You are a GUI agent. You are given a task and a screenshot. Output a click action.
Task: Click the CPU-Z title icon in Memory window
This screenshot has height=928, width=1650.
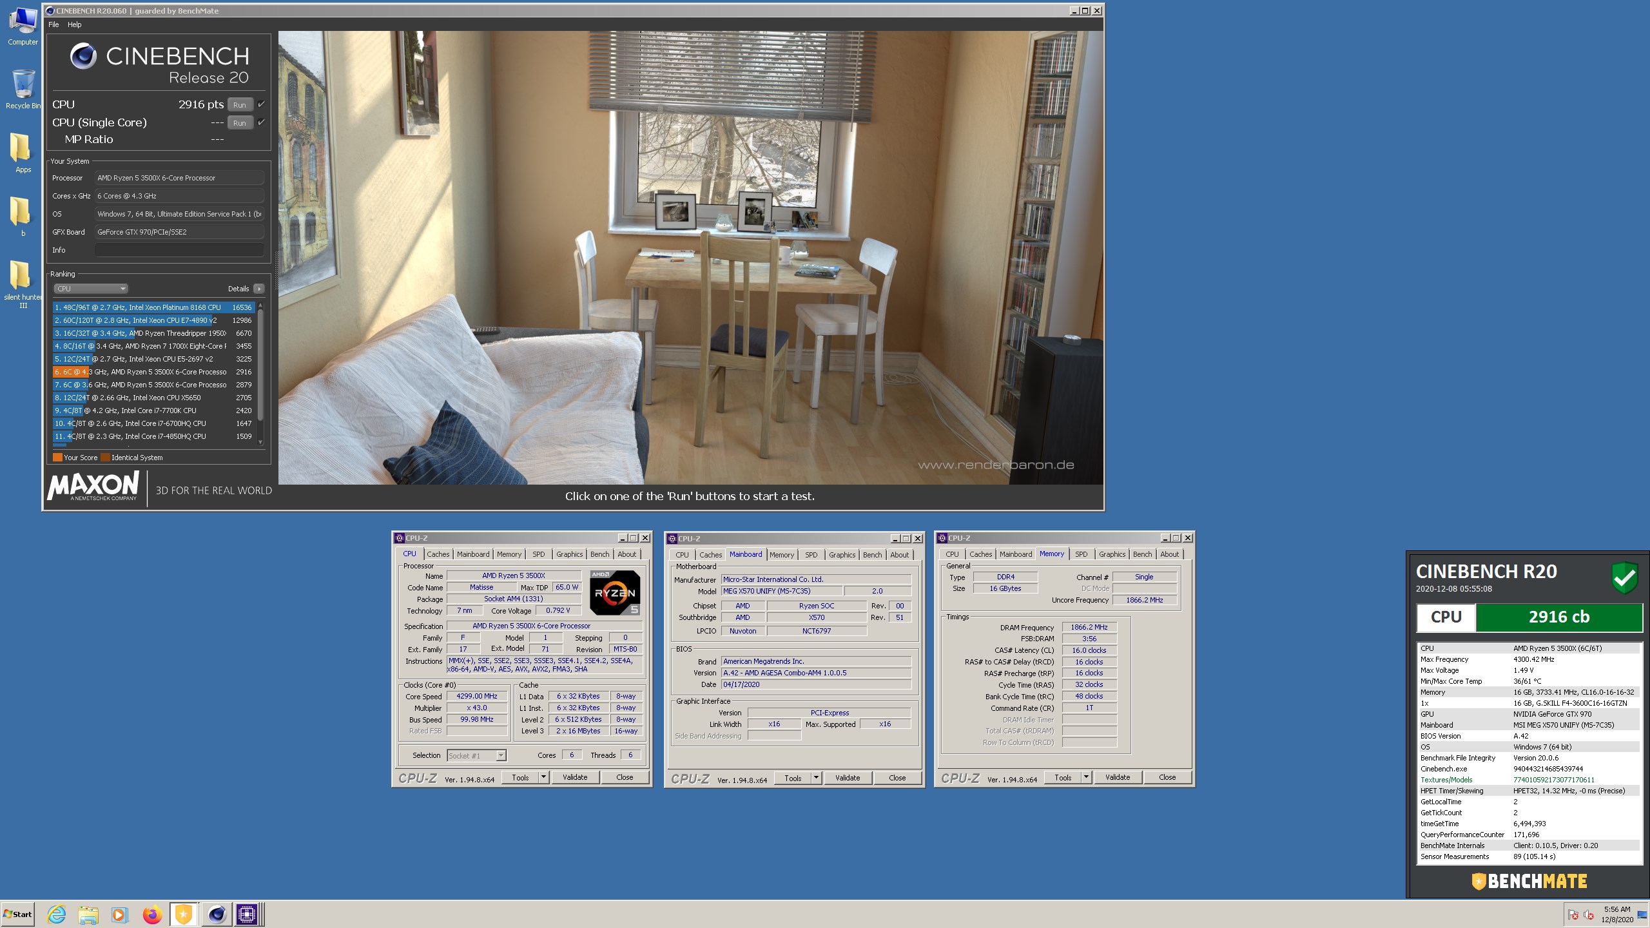pos(942,538)
